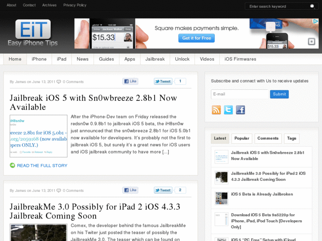Click the EiT Easy iPhone Tips logo
The width and height of the screenshot is (322, 241).
[33, 33]
